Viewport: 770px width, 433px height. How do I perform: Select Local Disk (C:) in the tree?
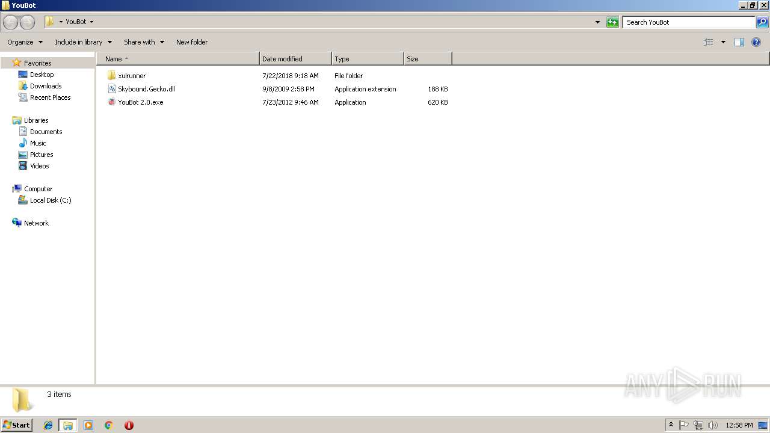[51, 200]
